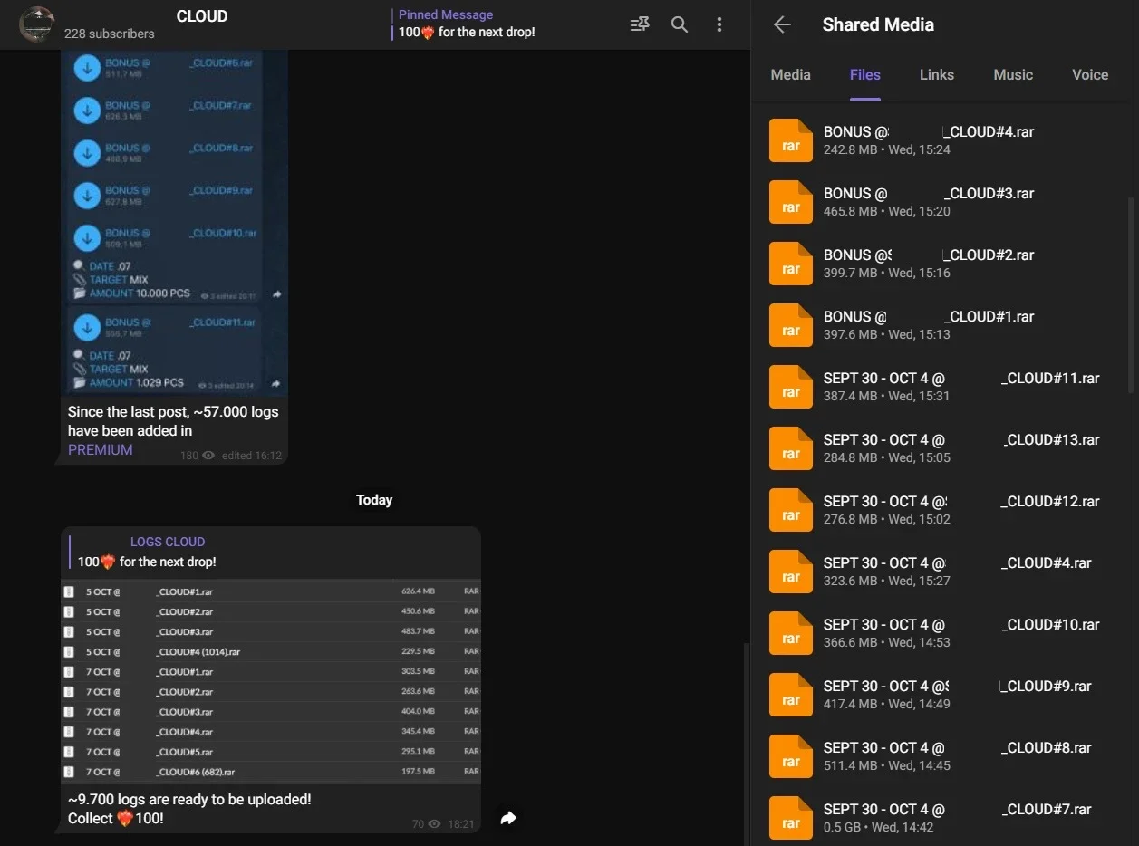Click download icon for _CLOUD#8.rar in chat
1139x846 pixels.
[x=87, y=153]
